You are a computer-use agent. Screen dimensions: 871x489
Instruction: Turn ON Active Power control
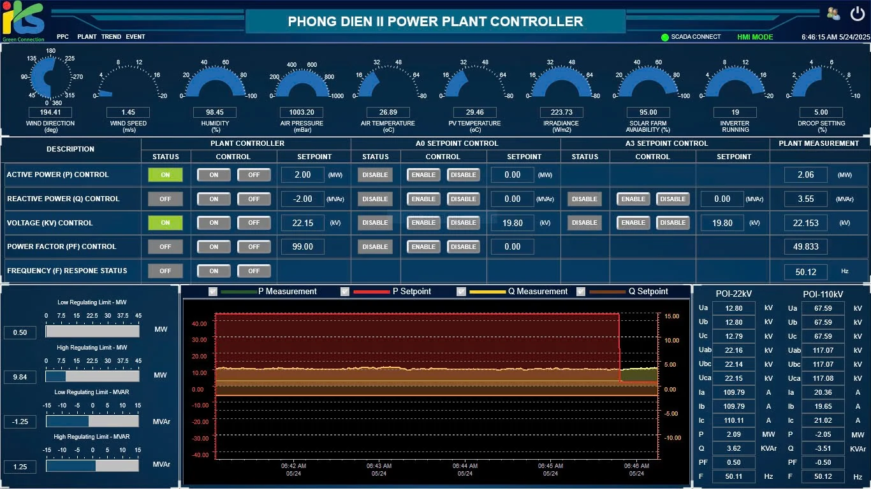214,175
